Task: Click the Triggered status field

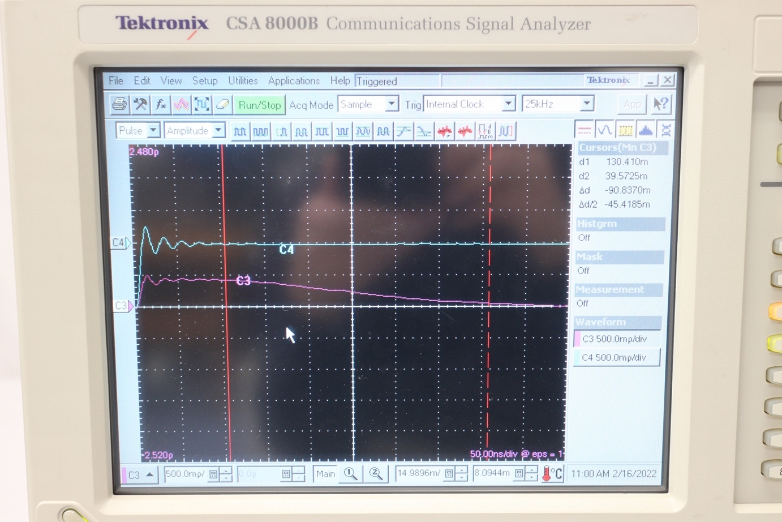Action: pos(398,81)
